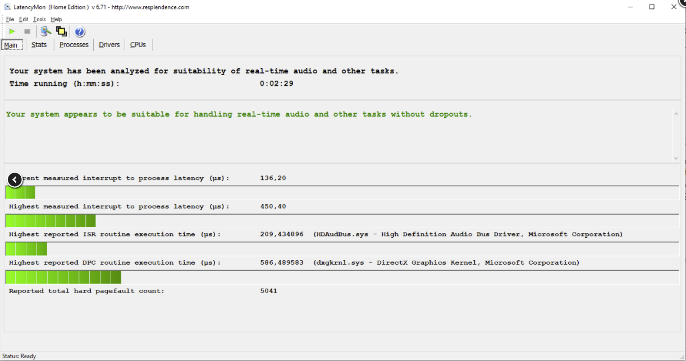The width and height of the screenshot is (686, 361).
Task: Open the Tools menu
Action: tap(39, 19)
